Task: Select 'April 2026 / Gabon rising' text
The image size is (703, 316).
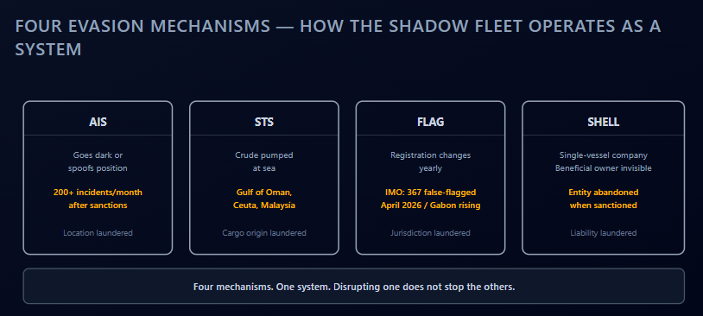Action: click(430, 205)
